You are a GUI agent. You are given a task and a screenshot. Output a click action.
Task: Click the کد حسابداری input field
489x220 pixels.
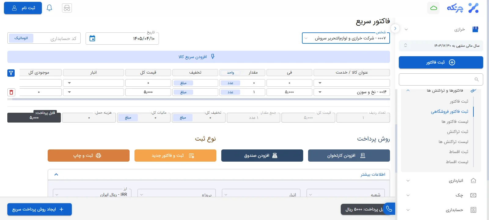point(57,38)
